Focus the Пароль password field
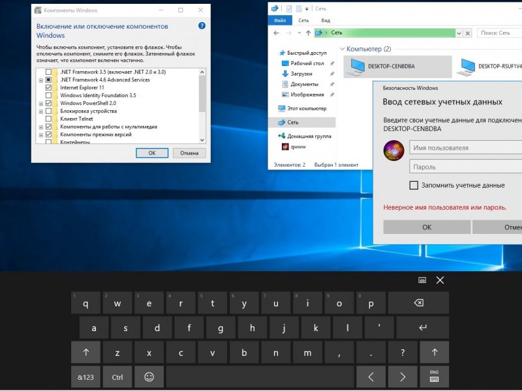Image resolution: width=522 pixels, height=391 pixels. [x=465, y=167]
